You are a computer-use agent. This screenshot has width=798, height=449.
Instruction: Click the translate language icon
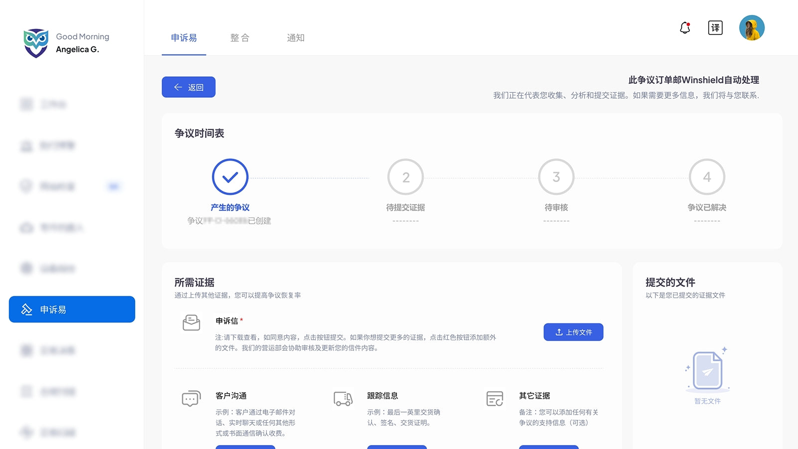point(715,28)
